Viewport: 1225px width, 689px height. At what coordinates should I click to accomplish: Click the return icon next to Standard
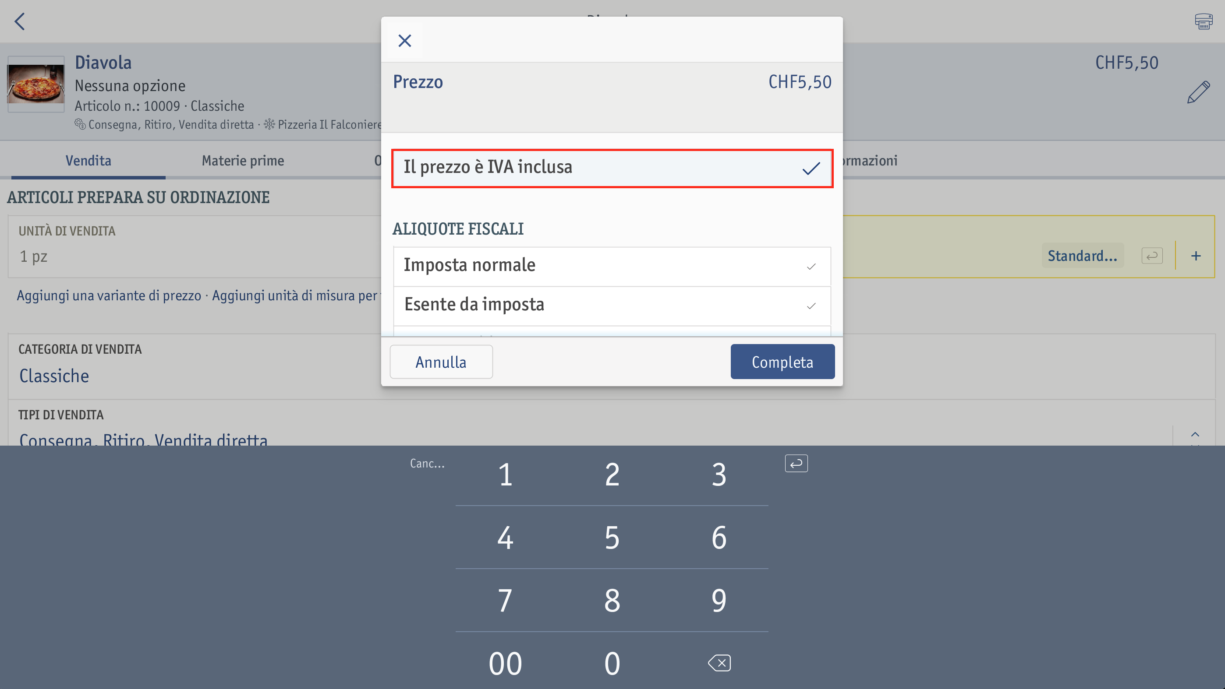[x=1152, y=256]
